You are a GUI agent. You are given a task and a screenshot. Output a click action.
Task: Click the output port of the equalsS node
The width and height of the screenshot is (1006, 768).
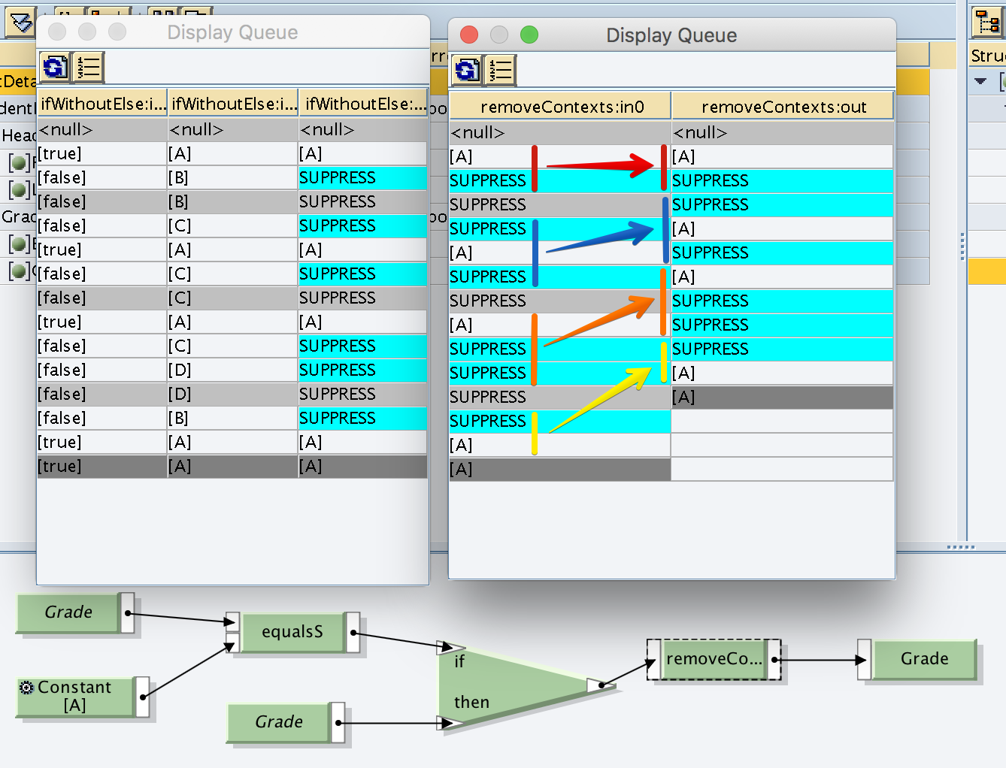click(x=353, y=633)
